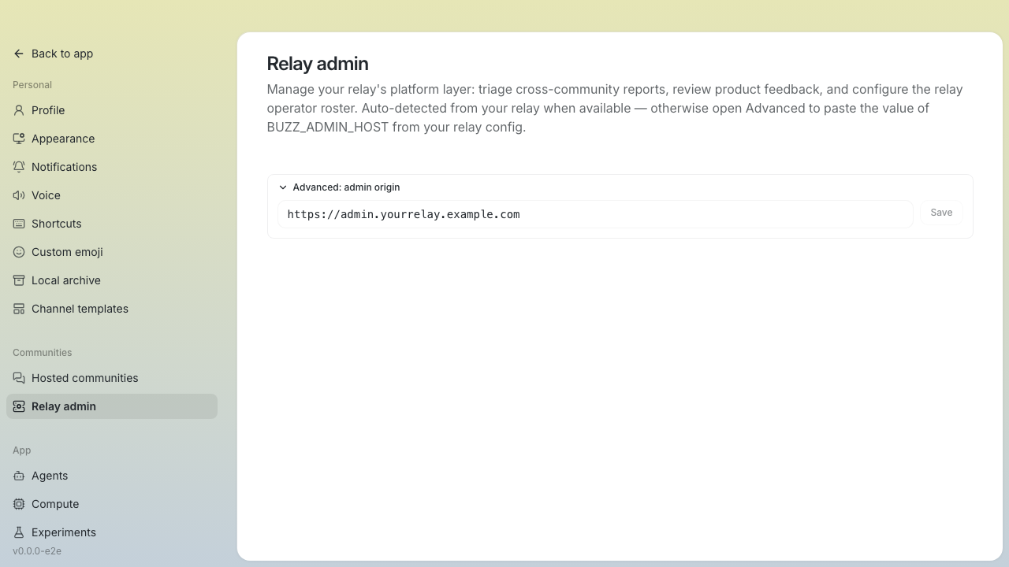Click the Relay admin page heading

pyautogui.click(x=318, y=64)
